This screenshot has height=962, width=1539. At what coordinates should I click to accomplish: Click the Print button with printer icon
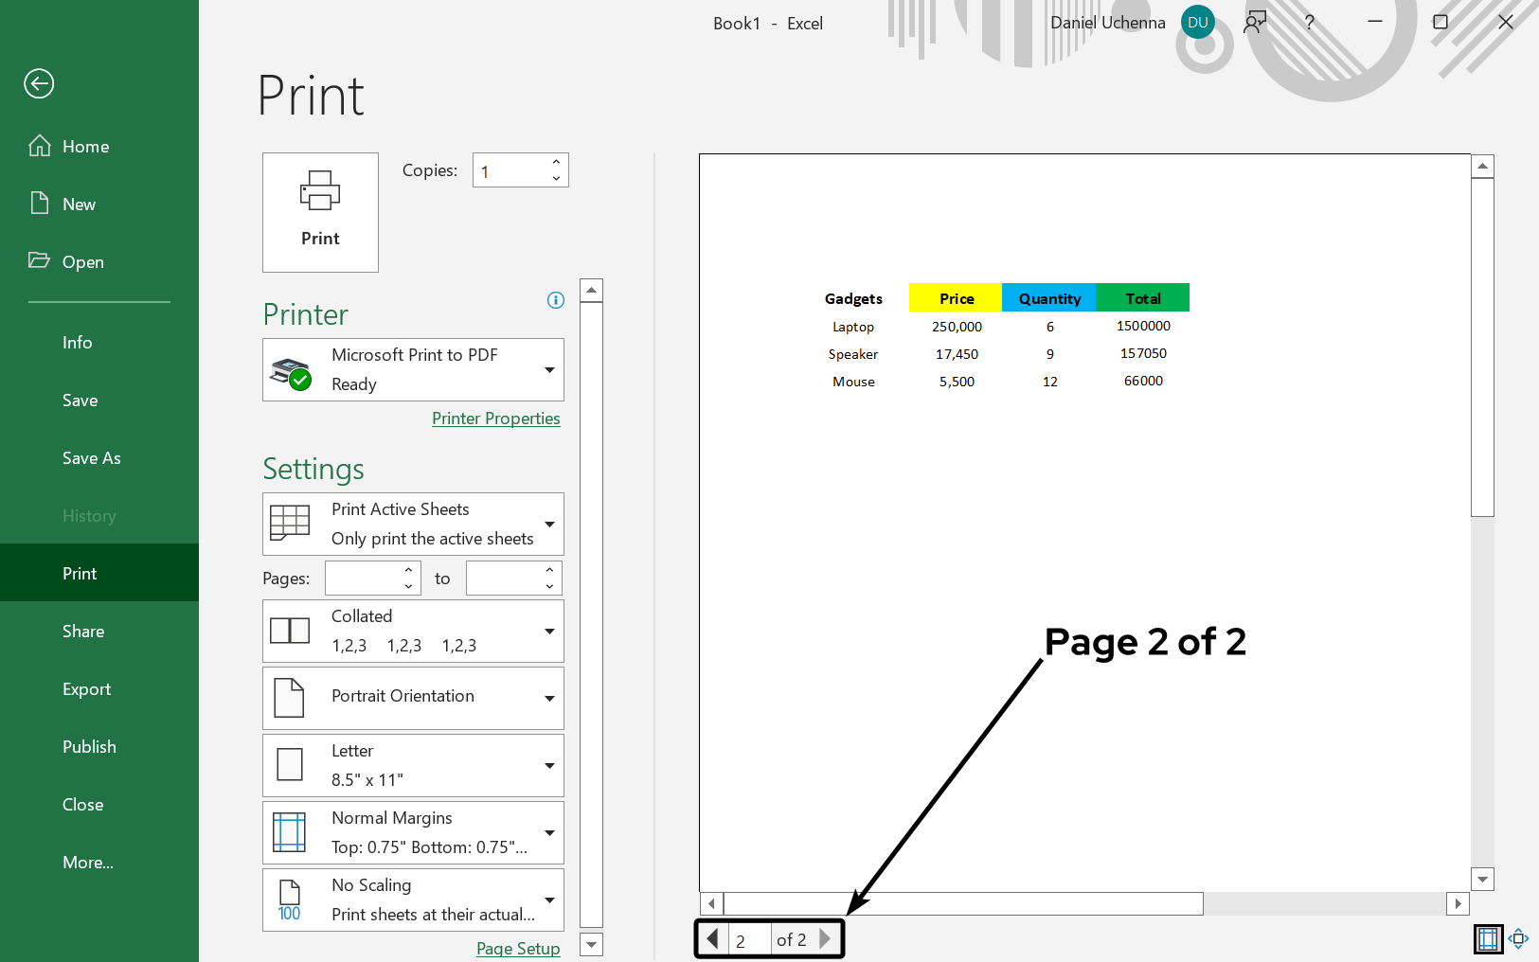click(320, 212)
